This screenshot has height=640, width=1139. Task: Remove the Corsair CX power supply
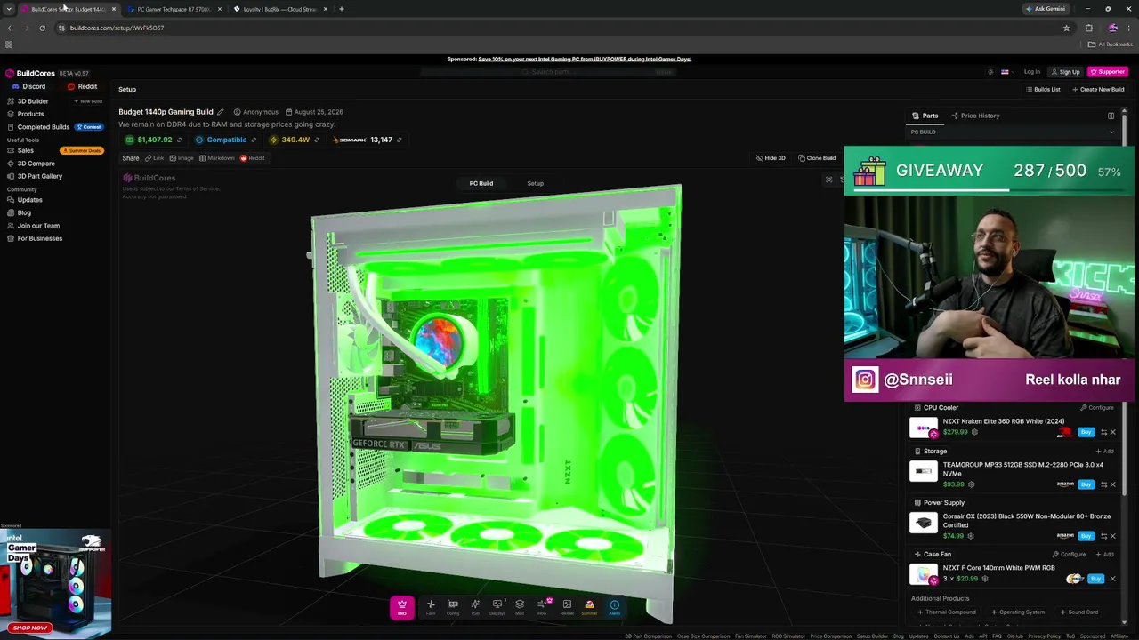[x=1112, y=536]
